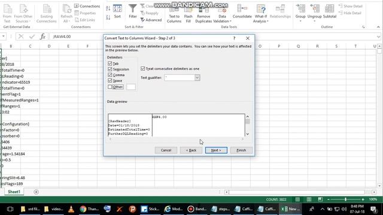Screen dimensions: 383x215
Task: Click VLC icon in taskbar
Action: (x=71, y=209)
